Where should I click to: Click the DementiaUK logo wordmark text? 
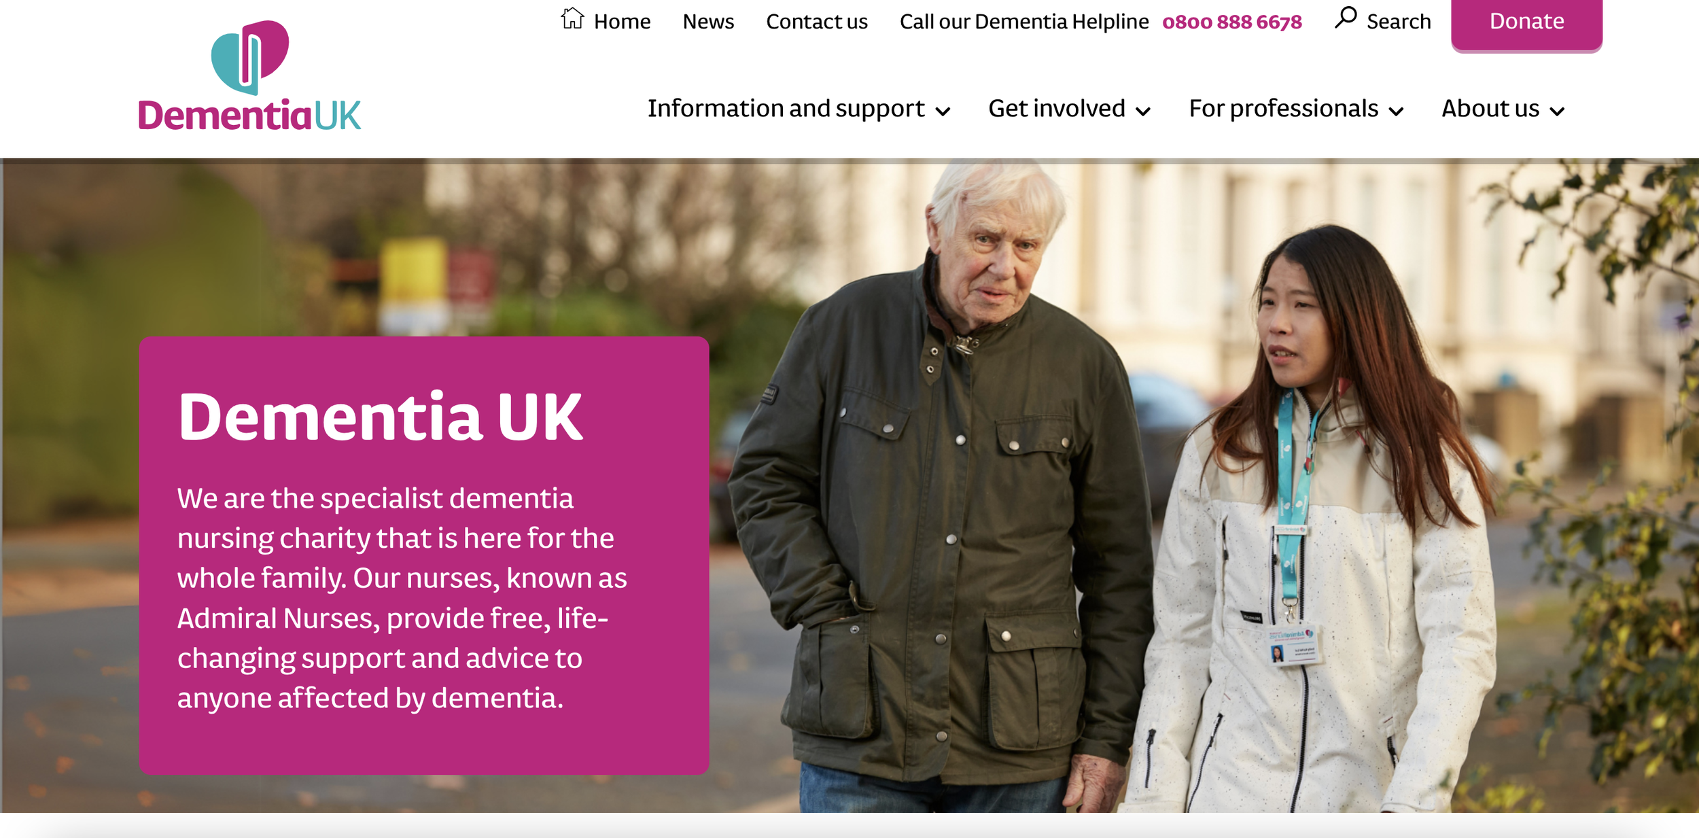249,115
